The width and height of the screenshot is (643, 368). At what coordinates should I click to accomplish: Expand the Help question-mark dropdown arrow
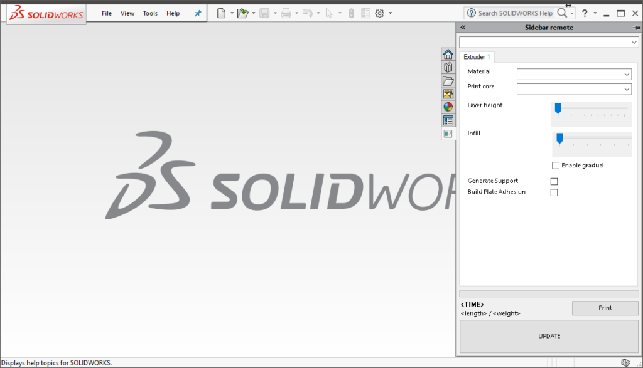pyautogui.click(x=595, y=14)
